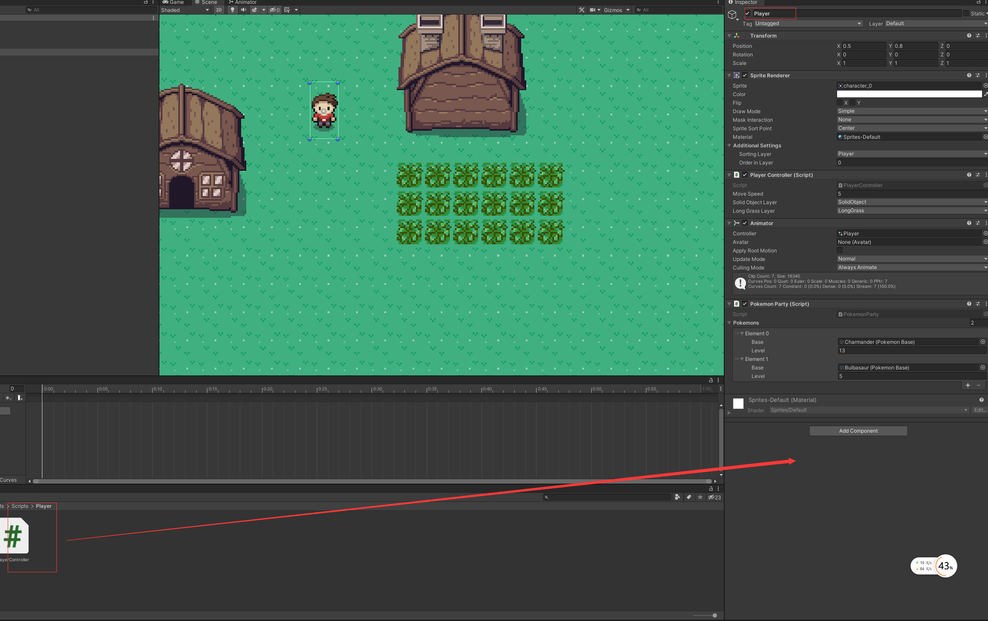This screenshot has width=988, height=621.
Task: Disable the Player Controller script checkbox
Action: [x=745, y=175]
